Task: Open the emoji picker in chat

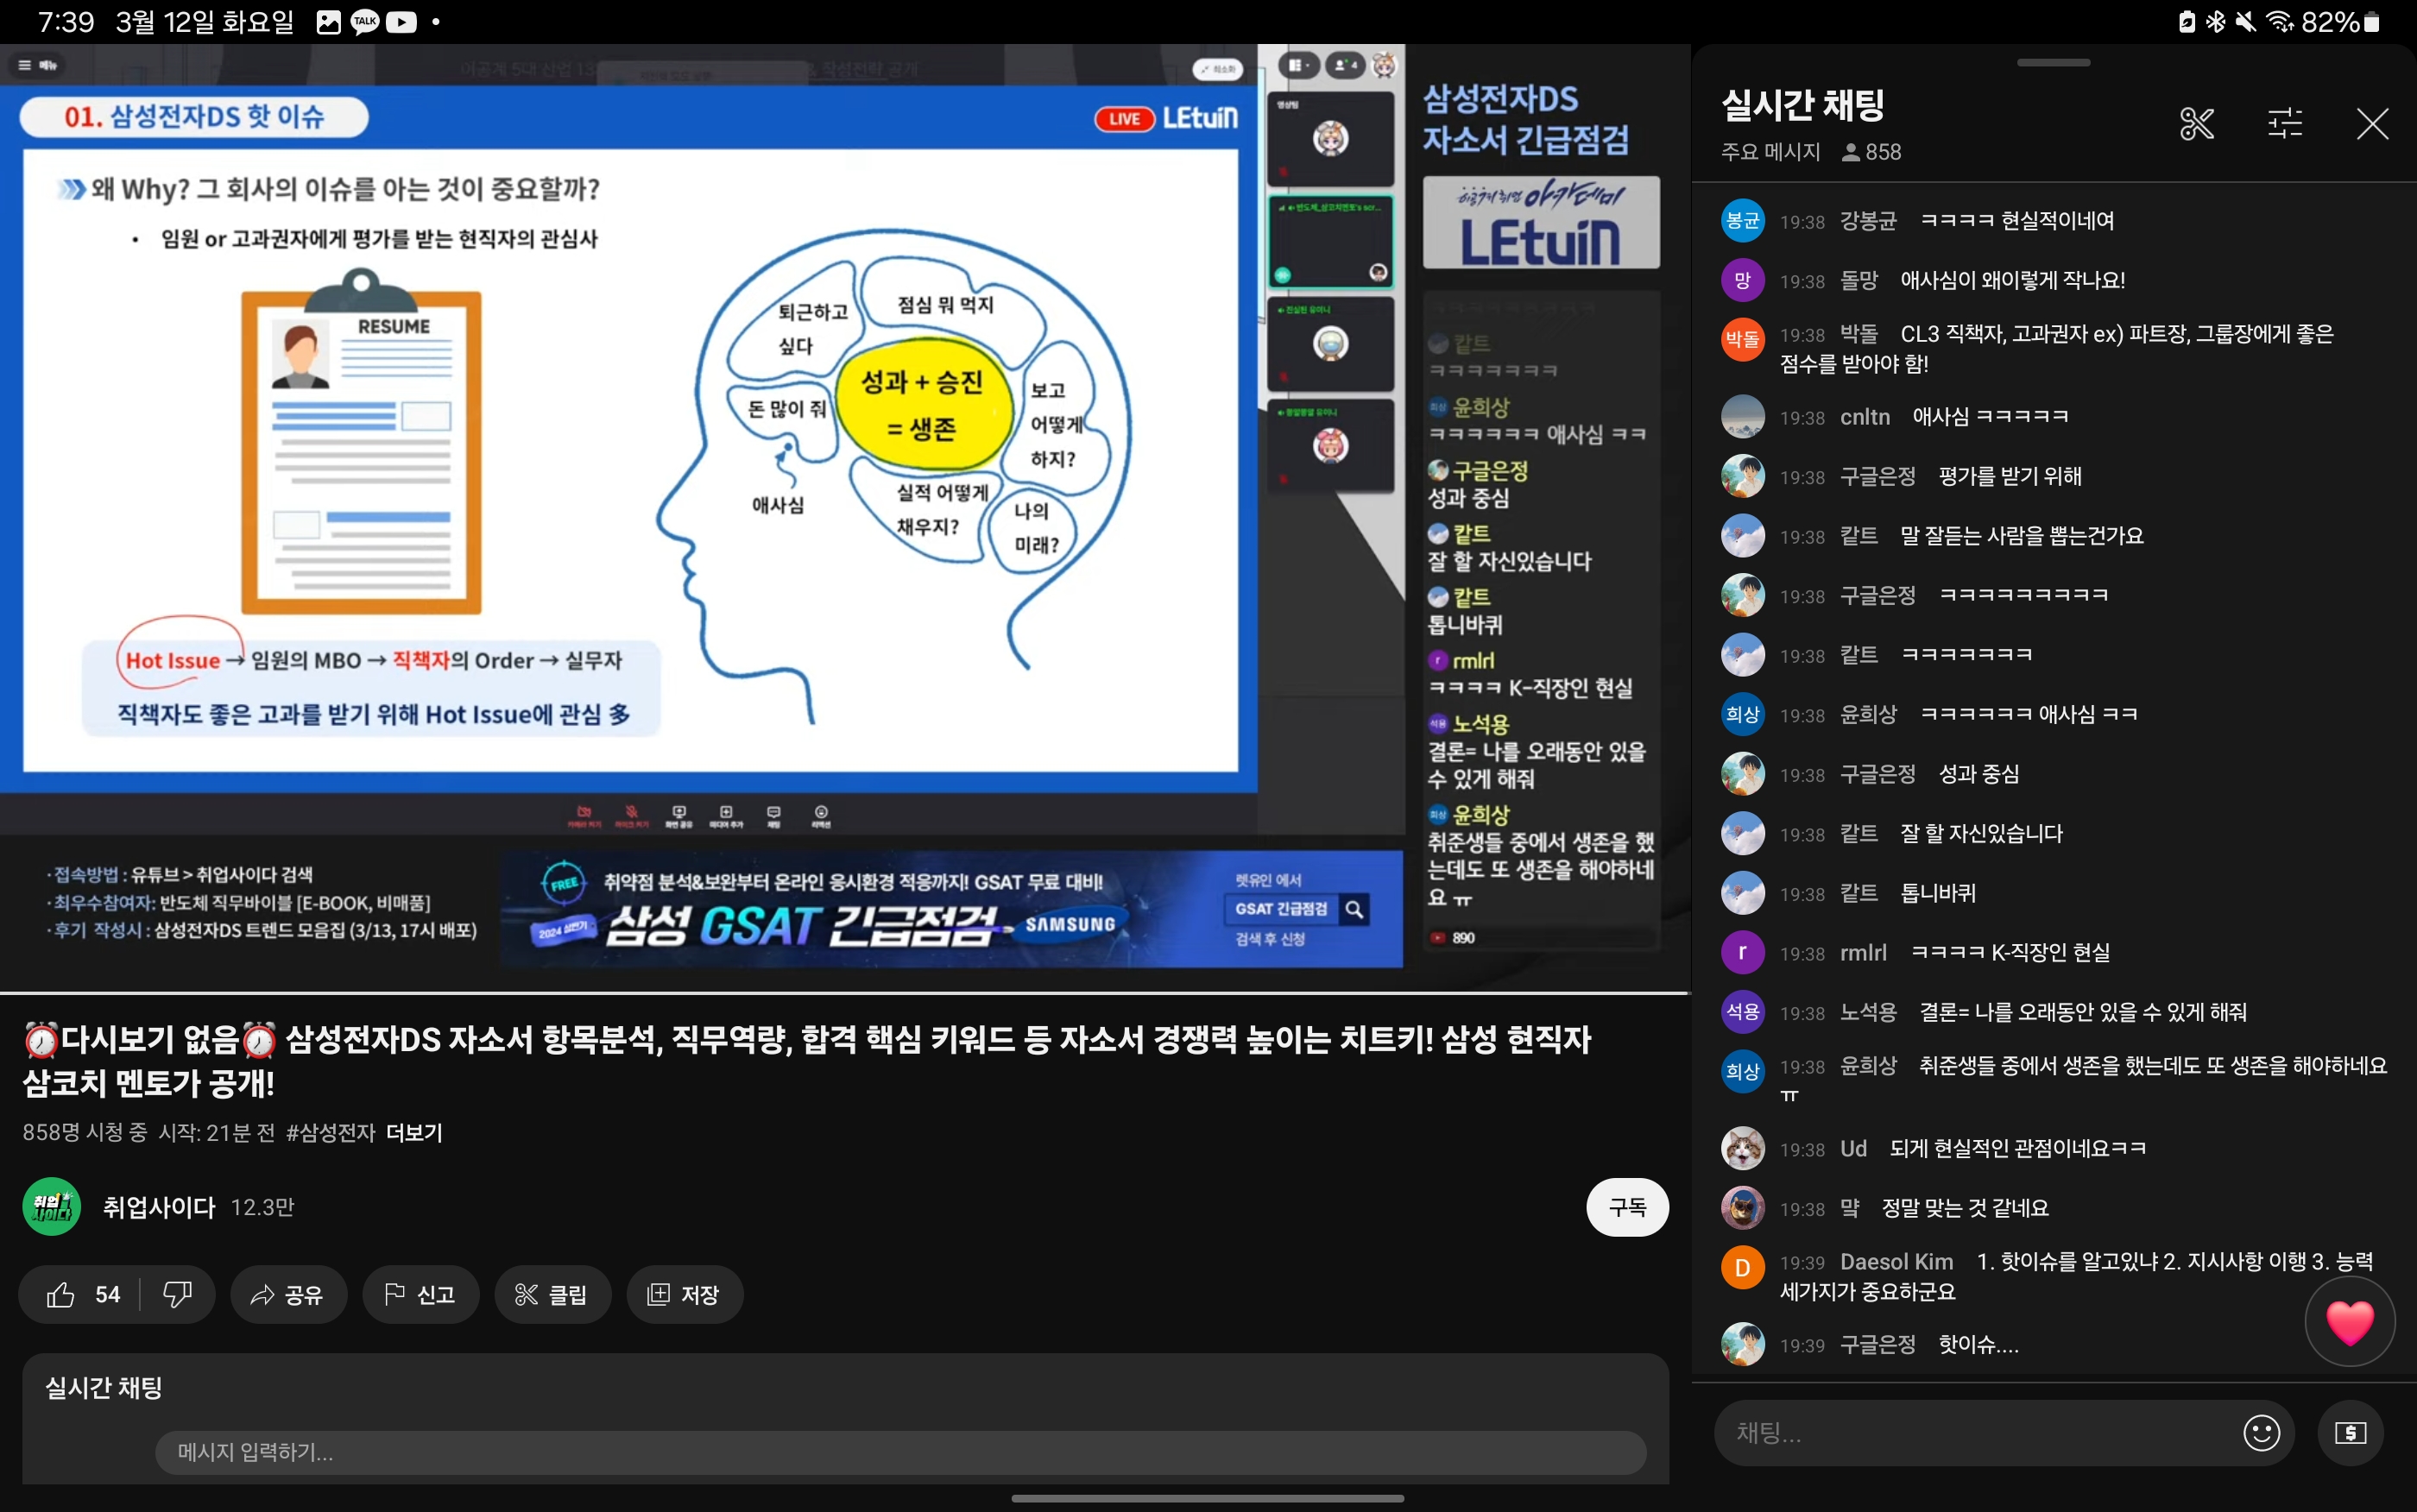Action: tap(2261, 1432)
